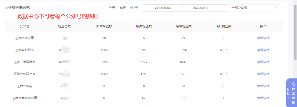Click the 公众号数据总览 page title
This screenshot has height=107, width=297.
pos(17,8)
